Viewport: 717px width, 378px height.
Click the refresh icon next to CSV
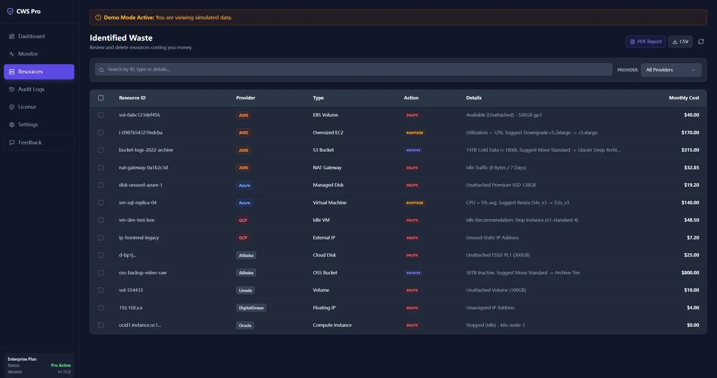(701, 42)
